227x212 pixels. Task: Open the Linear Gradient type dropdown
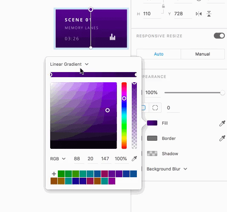pyautogui.click(x=69, y=64)
